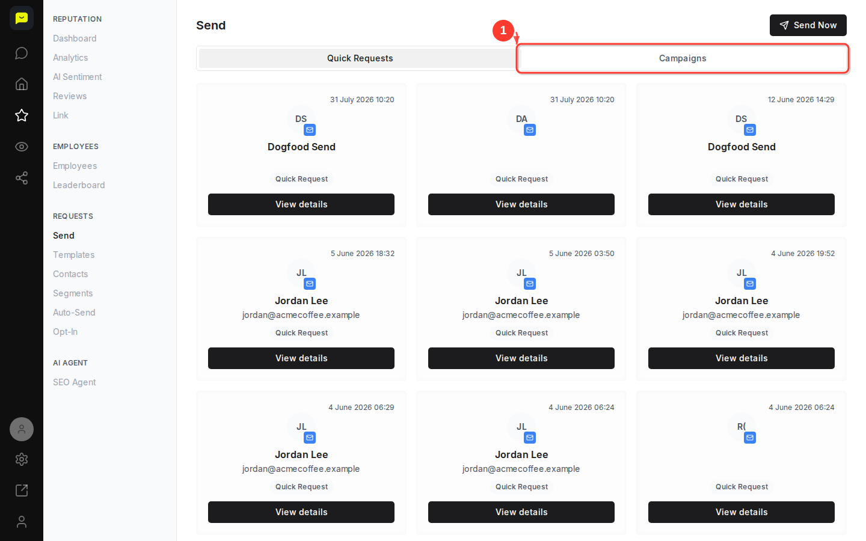Viewport: 866px width, 541px height.
Task: View details of the DA 31 July card
Action: pyautogui.click(x=521, y=204)
